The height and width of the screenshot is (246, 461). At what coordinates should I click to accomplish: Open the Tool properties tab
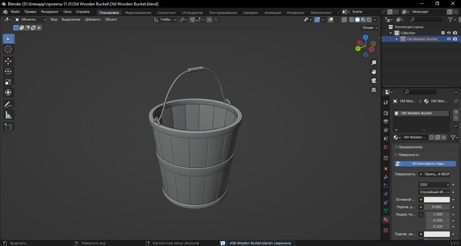click(386, 102)
